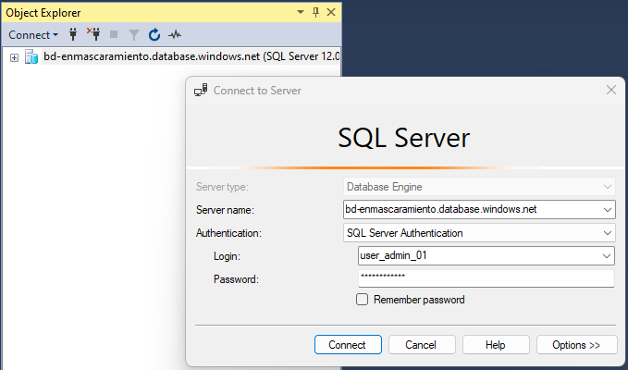Screen dimensions: 628x370
Task: Refresh the Object Explorer tree
Action: [154, 35]
